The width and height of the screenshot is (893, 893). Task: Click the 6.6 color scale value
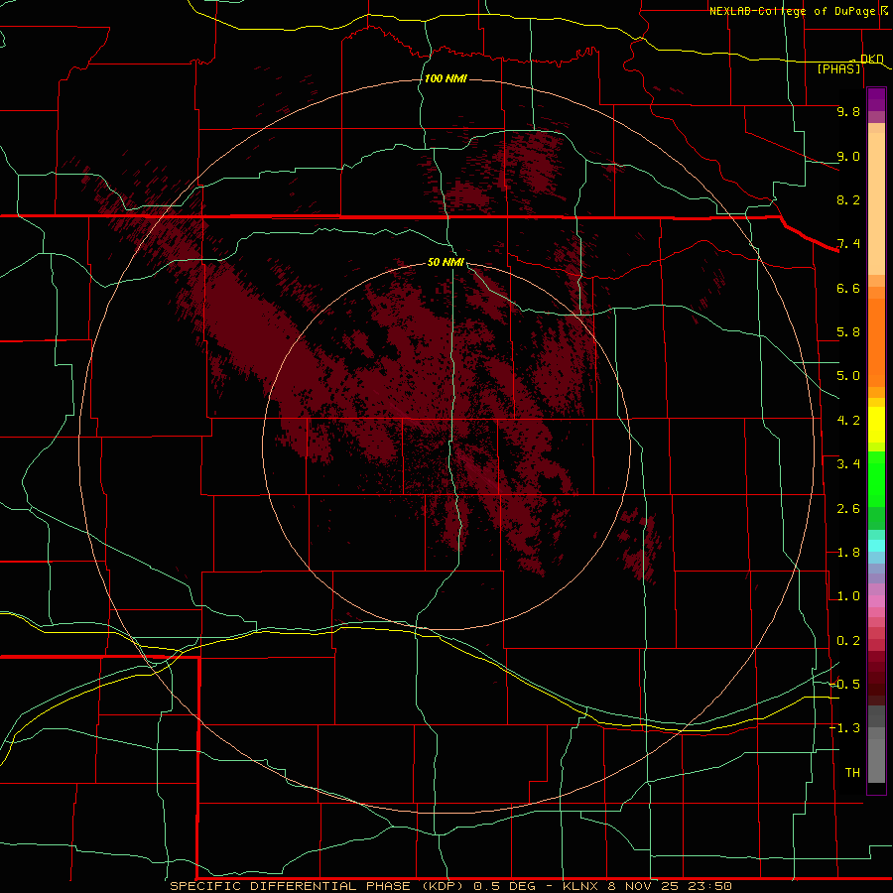[848, 288]
